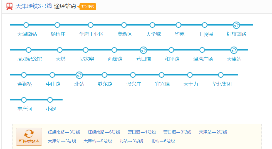
Task: Open the 中山路 station link
Action: click(x=53, y=84)
